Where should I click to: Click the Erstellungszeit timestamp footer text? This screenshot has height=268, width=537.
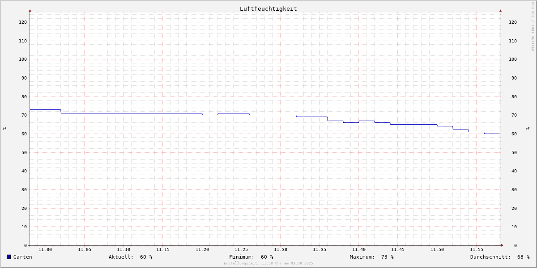coord(268,263)
